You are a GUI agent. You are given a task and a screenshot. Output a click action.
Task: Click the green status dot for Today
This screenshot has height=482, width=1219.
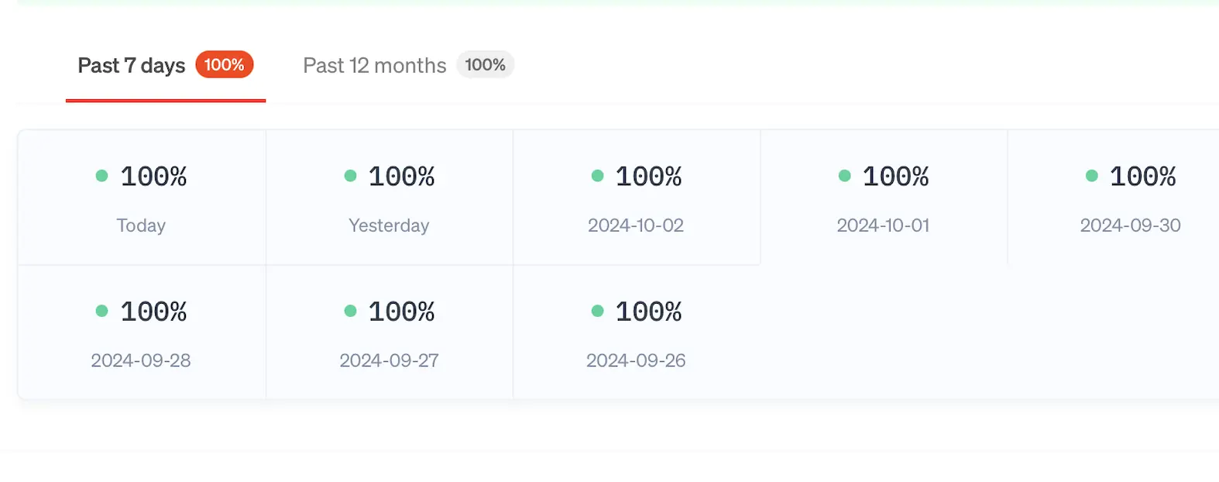pyautogui.click(x=101, y=176)
